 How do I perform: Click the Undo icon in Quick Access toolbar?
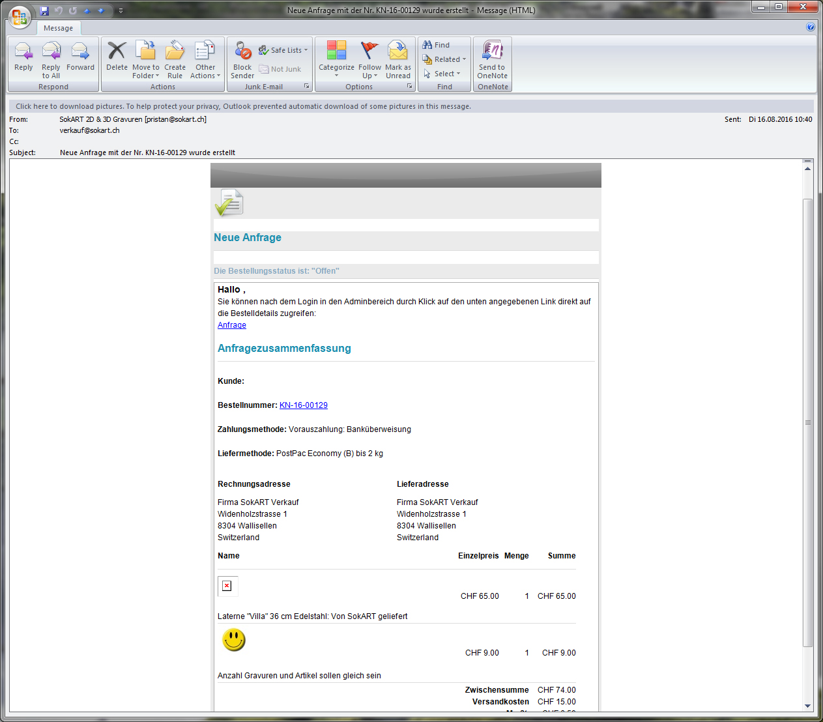[59, 10]
